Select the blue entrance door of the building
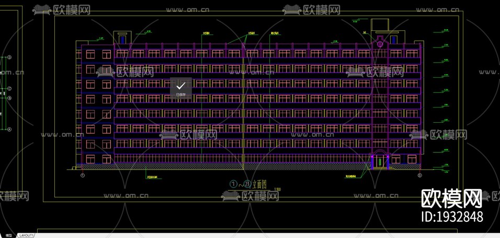The width and height of the screenshot is (500, 238). pyautogui.click(x=380, y=161)
